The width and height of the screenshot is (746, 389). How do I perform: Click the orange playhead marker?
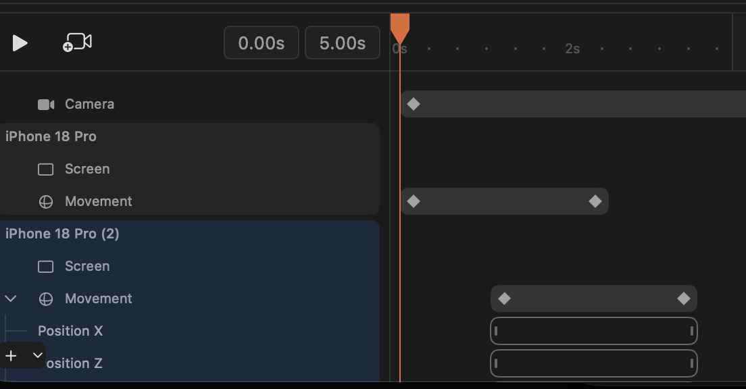tap(399, 28)
